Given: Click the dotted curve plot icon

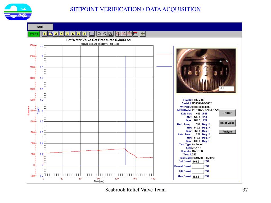Looking at the screenshot, I should click(x=92, y=34).
